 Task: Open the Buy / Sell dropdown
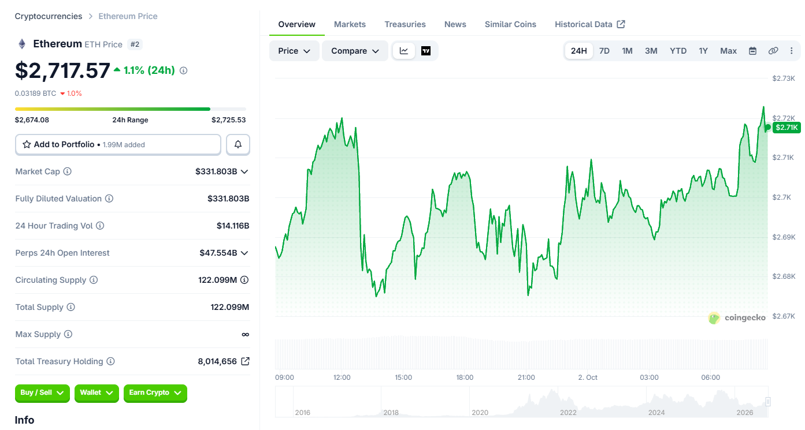[x=42, y=393]
